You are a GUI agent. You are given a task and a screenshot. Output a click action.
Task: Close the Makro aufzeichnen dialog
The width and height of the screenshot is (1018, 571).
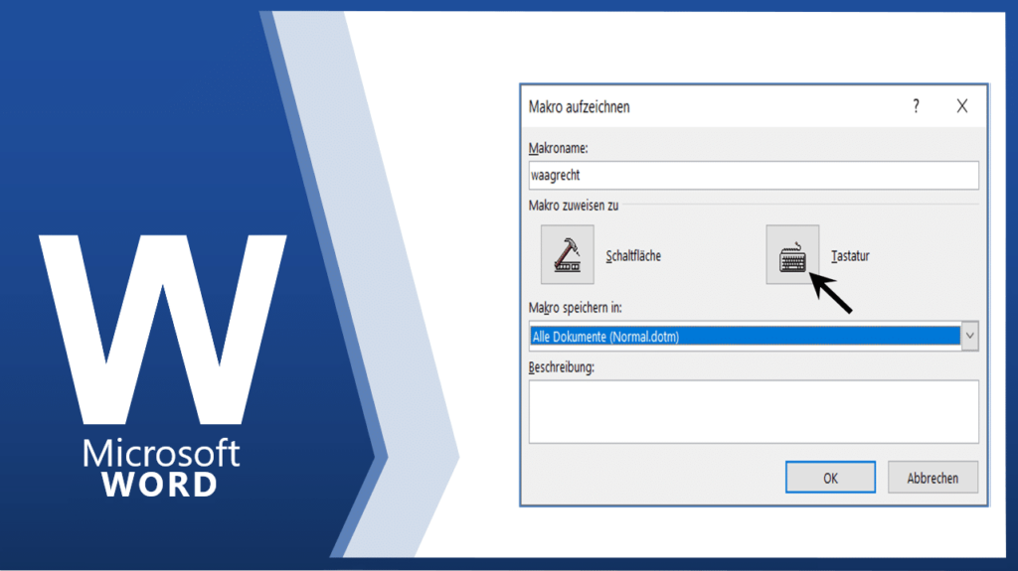pyautogui.click(x=962, y=106)
